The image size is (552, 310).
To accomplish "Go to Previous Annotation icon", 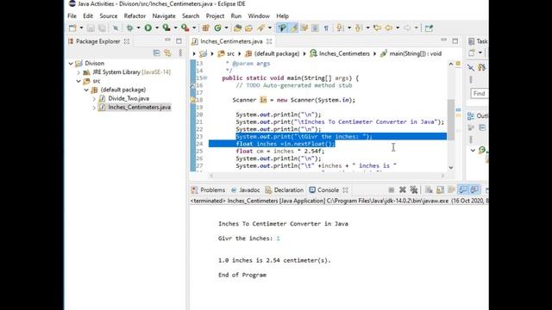I will click(359, 28).
